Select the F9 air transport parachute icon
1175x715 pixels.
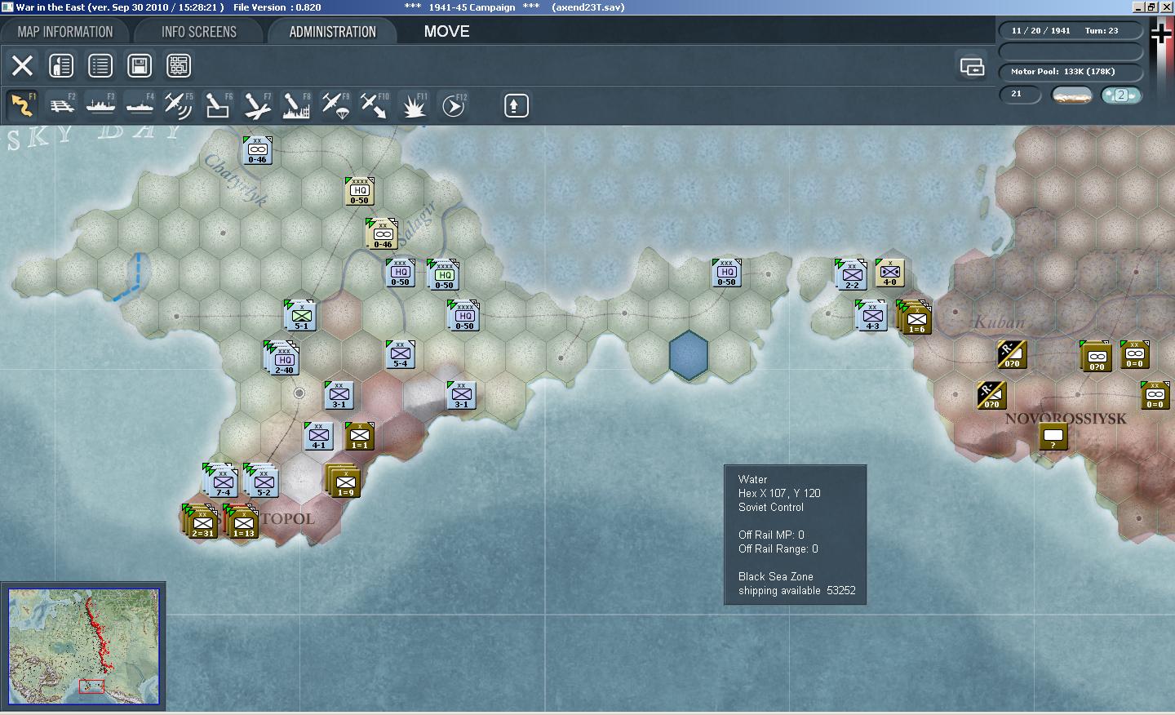pos(335,105)
